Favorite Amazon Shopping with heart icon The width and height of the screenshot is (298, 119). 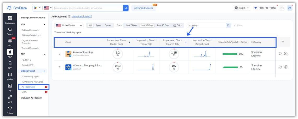pos(280,54)
